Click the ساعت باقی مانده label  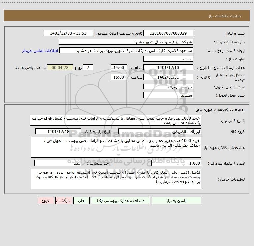30,68
